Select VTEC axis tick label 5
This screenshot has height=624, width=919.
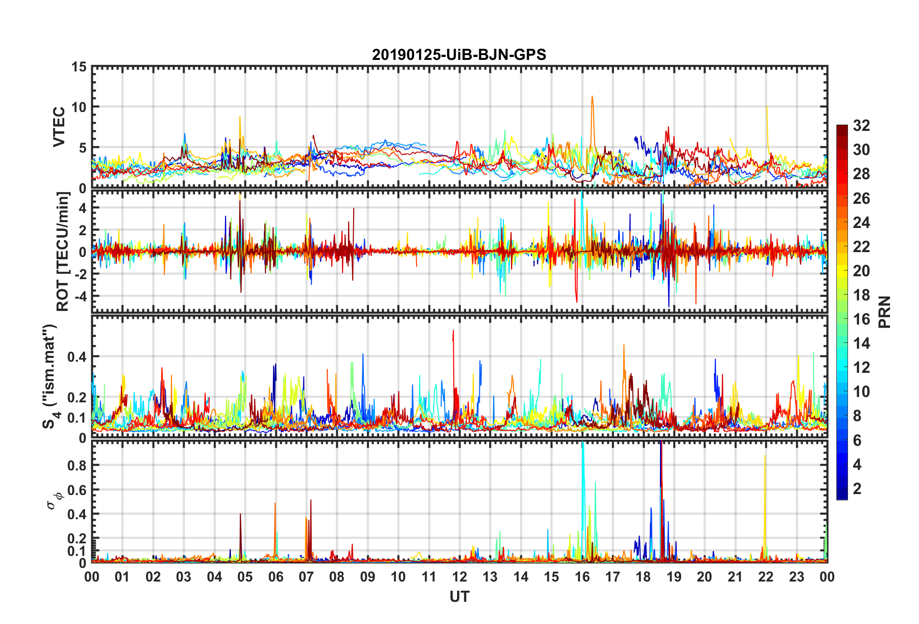coord(83,148)
